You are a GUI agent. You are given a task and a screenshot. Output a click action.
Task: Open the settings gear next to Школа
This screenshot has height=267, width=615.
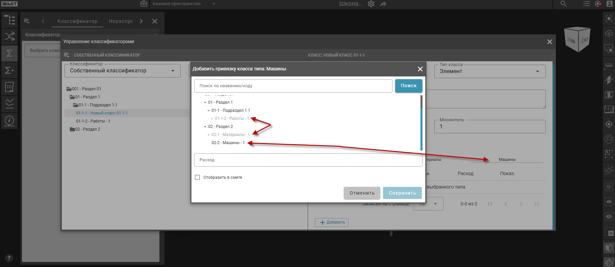click(x=371, y=4)
